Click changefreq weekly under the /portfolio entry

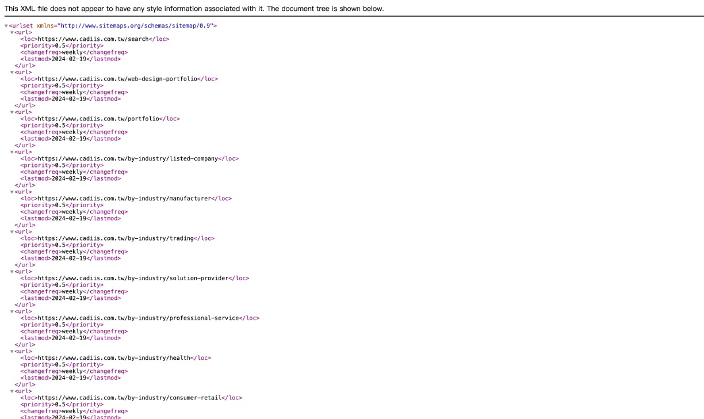pos(72,132)
